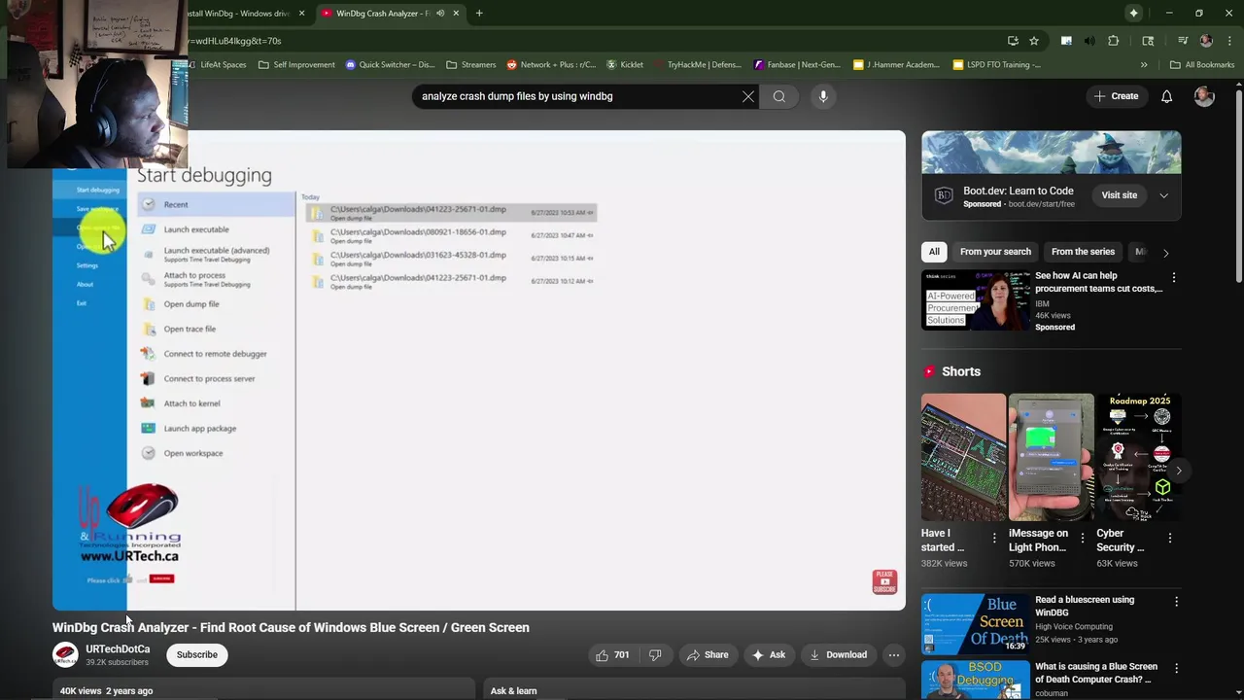
Task: Open the LSPD FTO Training bookmark
Action: [x=997, y=65]
